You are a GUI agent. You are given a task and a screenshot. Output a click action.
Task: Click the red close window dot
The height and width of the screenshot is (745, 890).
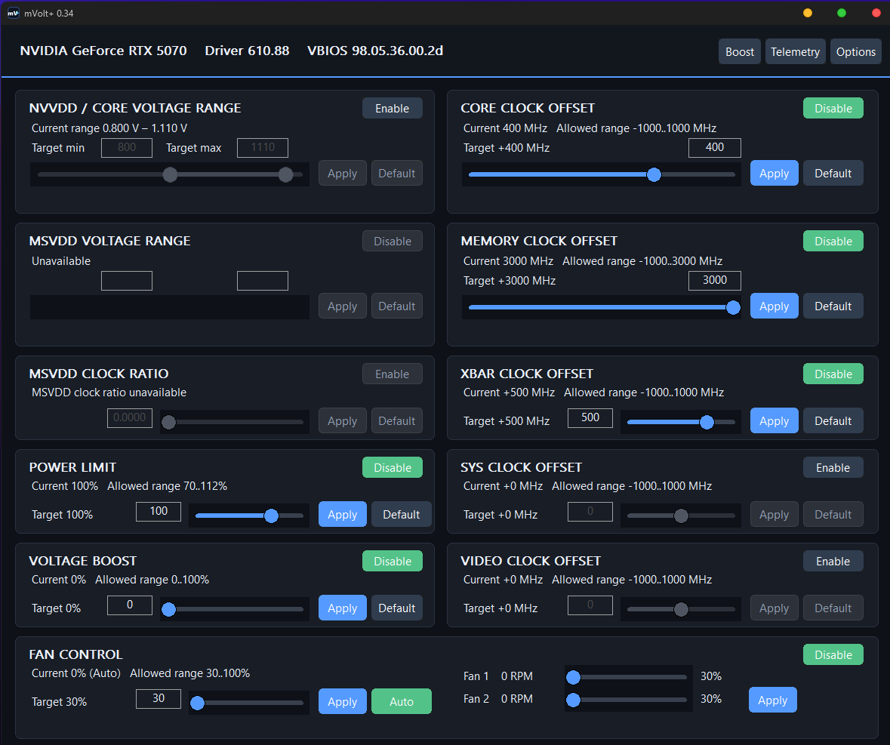(x=876, y=13)
